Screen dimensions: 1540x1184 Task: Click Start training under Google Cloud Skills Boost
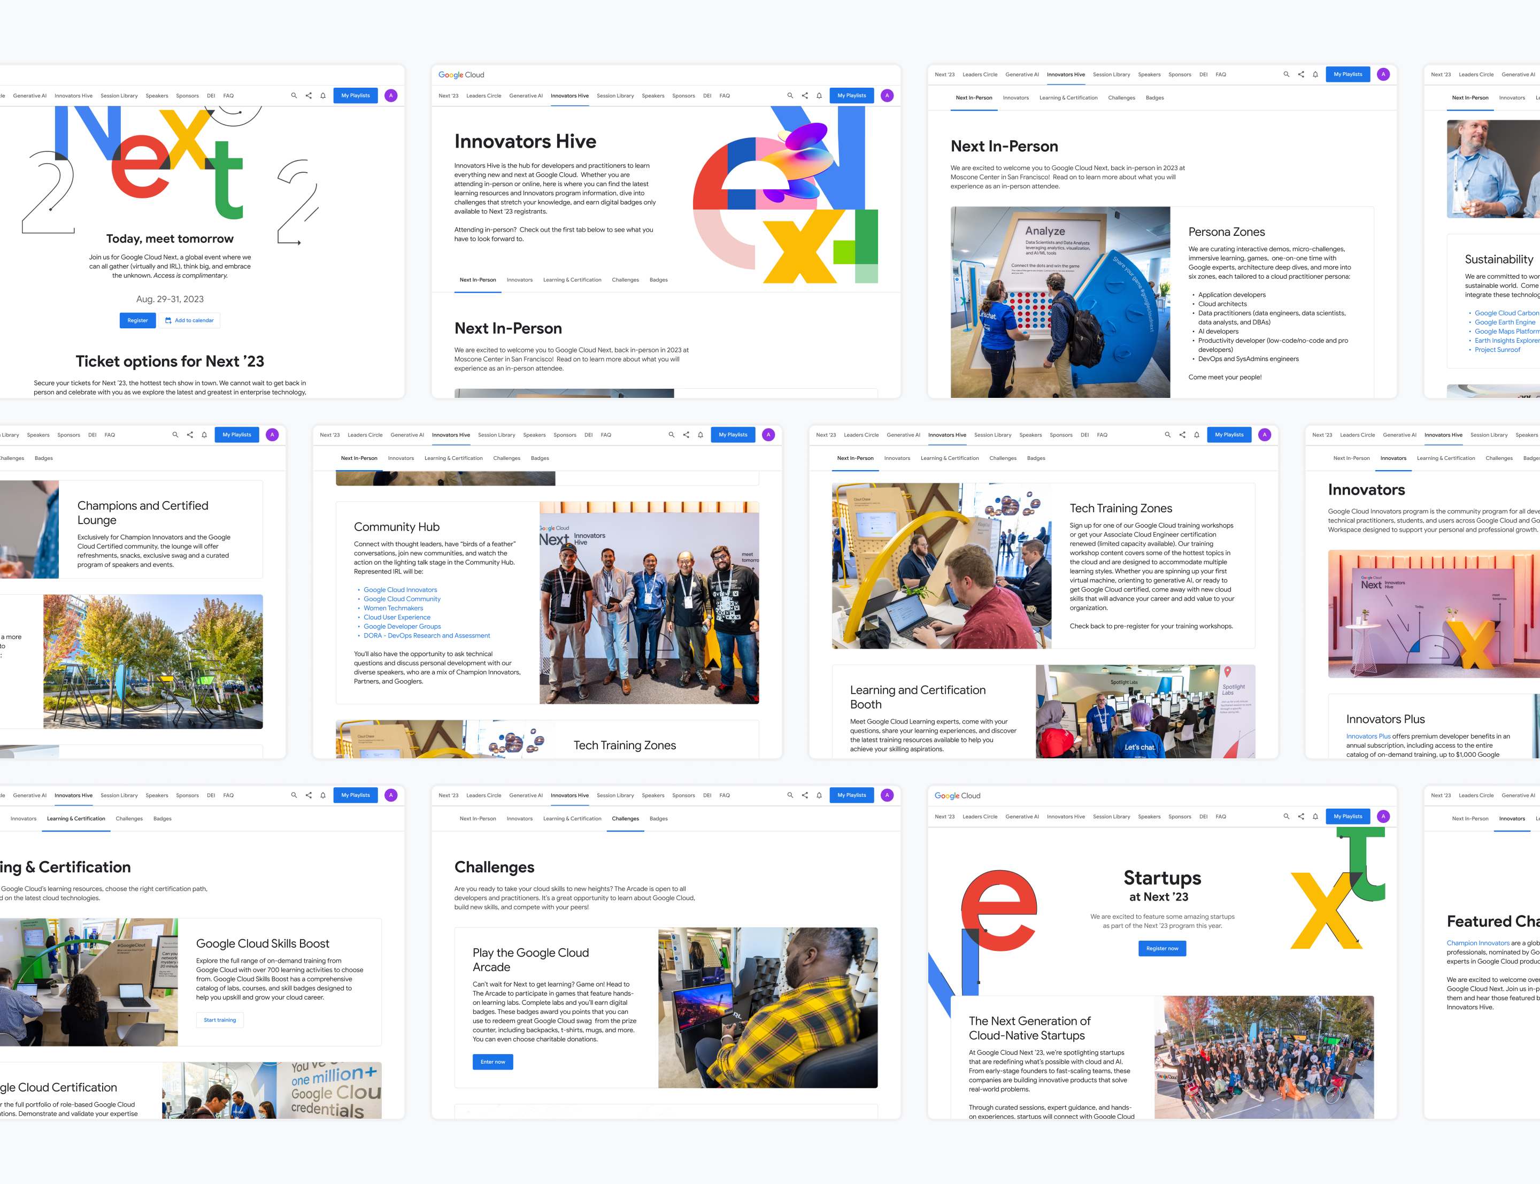220,1020
